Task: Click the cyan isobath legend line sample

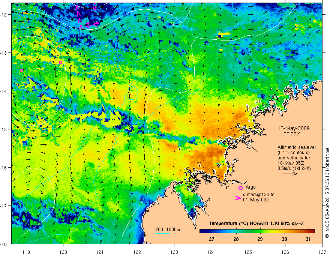Action: (x=162, y=233)
